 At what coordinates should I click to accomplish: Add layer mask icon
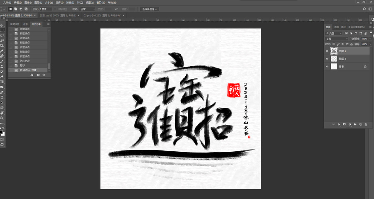[344, 124]
